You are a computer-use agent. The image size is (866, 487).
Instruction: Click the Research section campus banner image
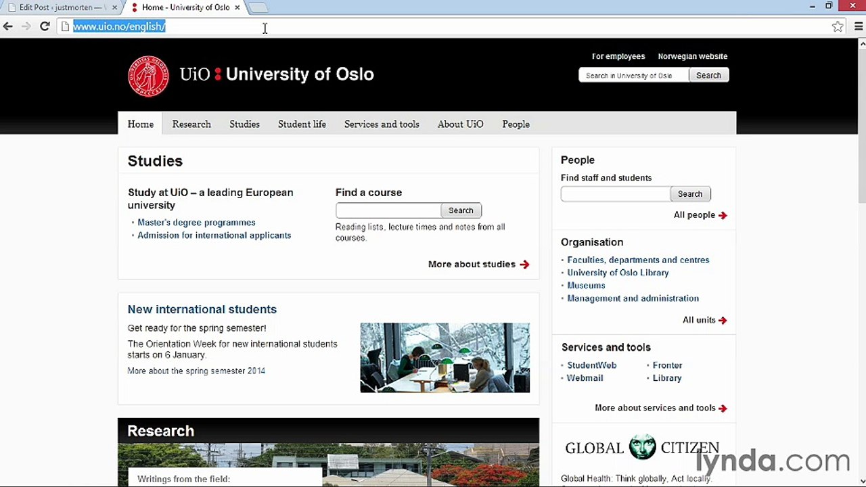(328, 465)
